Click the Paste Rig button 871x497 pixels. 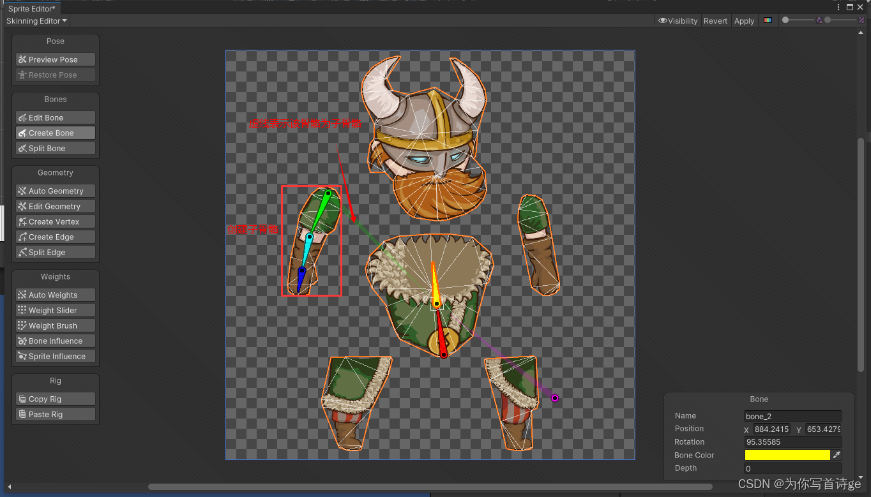(x=56, y=414)
